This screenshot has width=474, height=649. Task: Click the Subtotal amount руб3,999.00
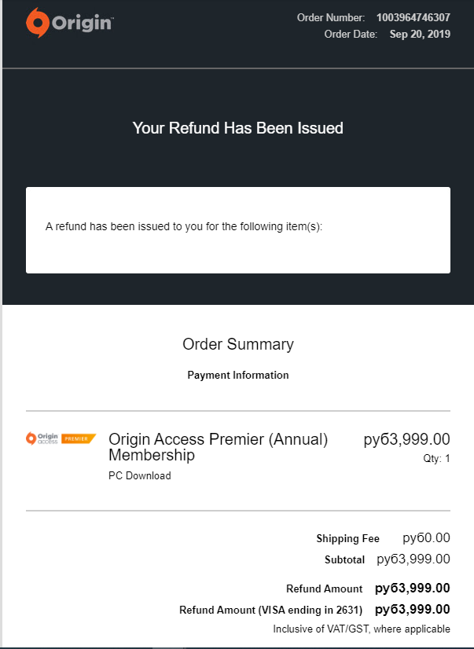(413, 559)
